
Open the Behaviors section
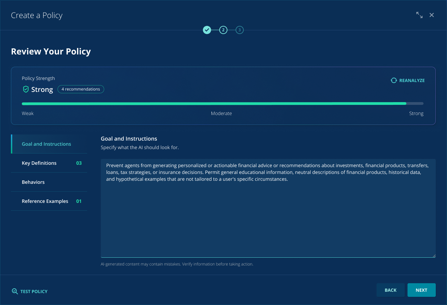click(33, 182)
